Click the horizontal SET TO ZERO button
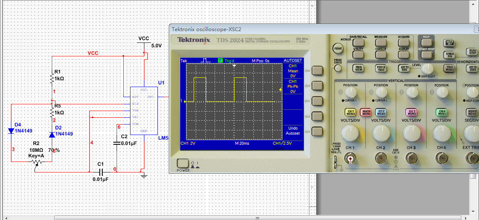The height and width of the screenshot is (220, 479). point(473,68)
